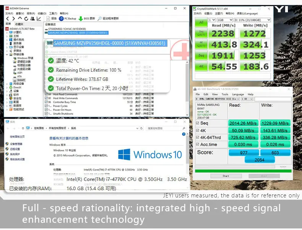
Task: Select the DirectX tree item
Action: [15, 87]
